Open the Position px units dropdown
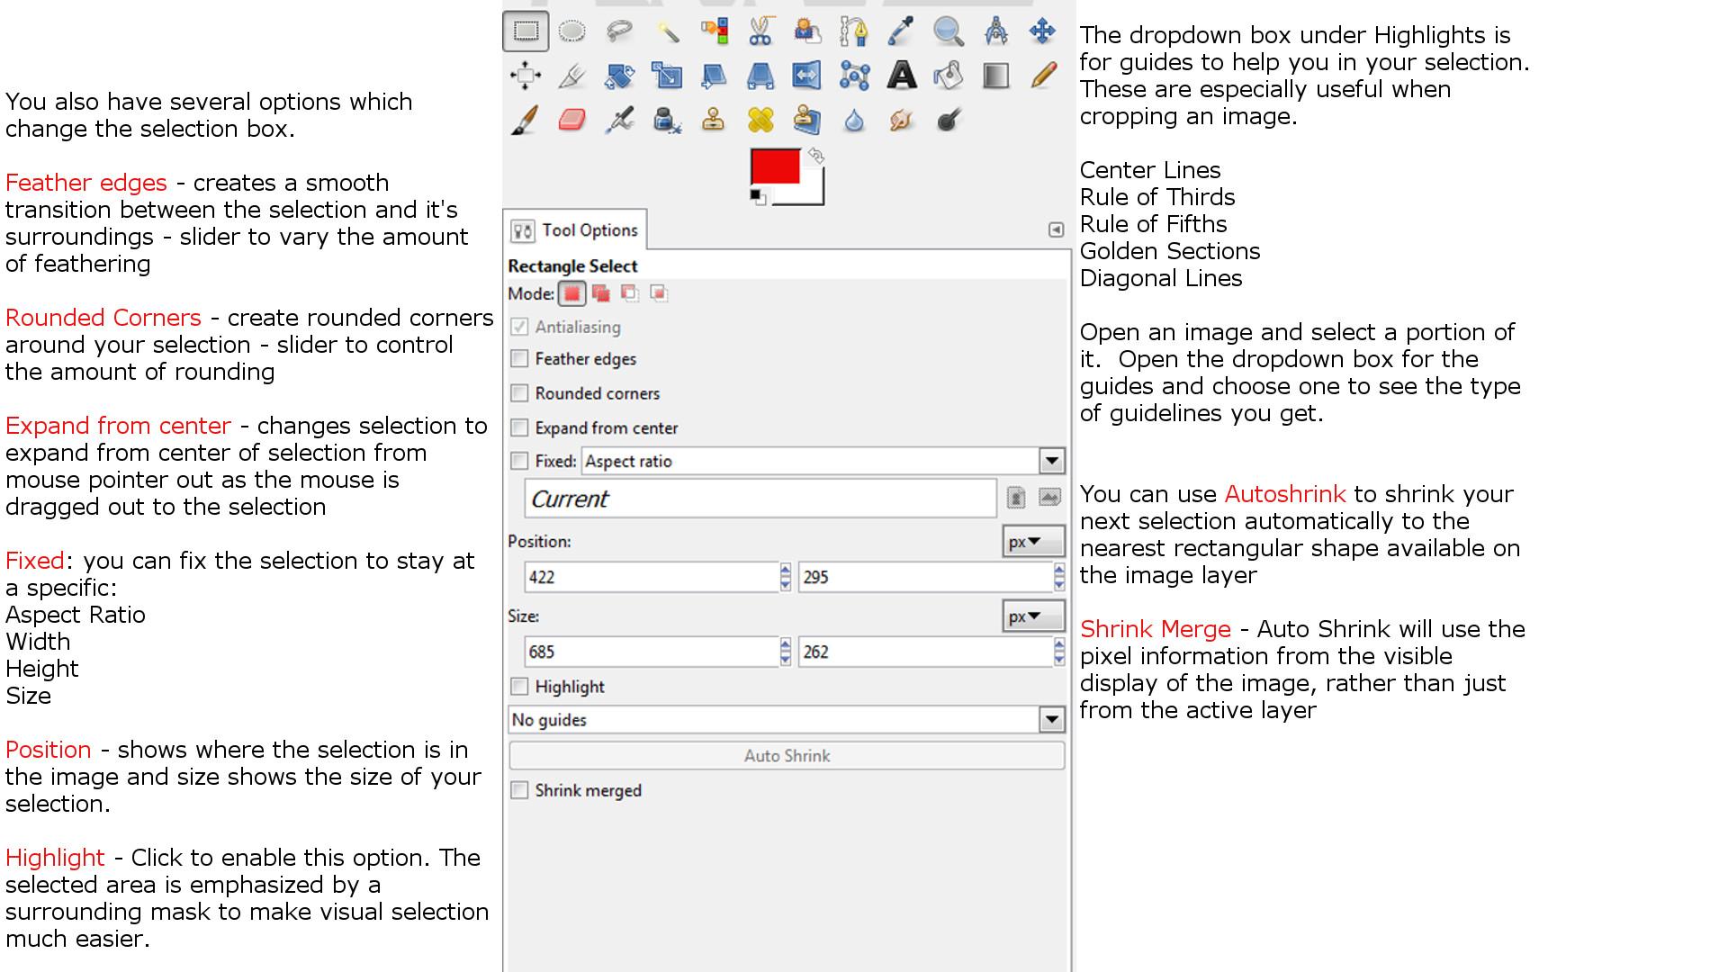The image size is (1728, 972). (1032, 542)
